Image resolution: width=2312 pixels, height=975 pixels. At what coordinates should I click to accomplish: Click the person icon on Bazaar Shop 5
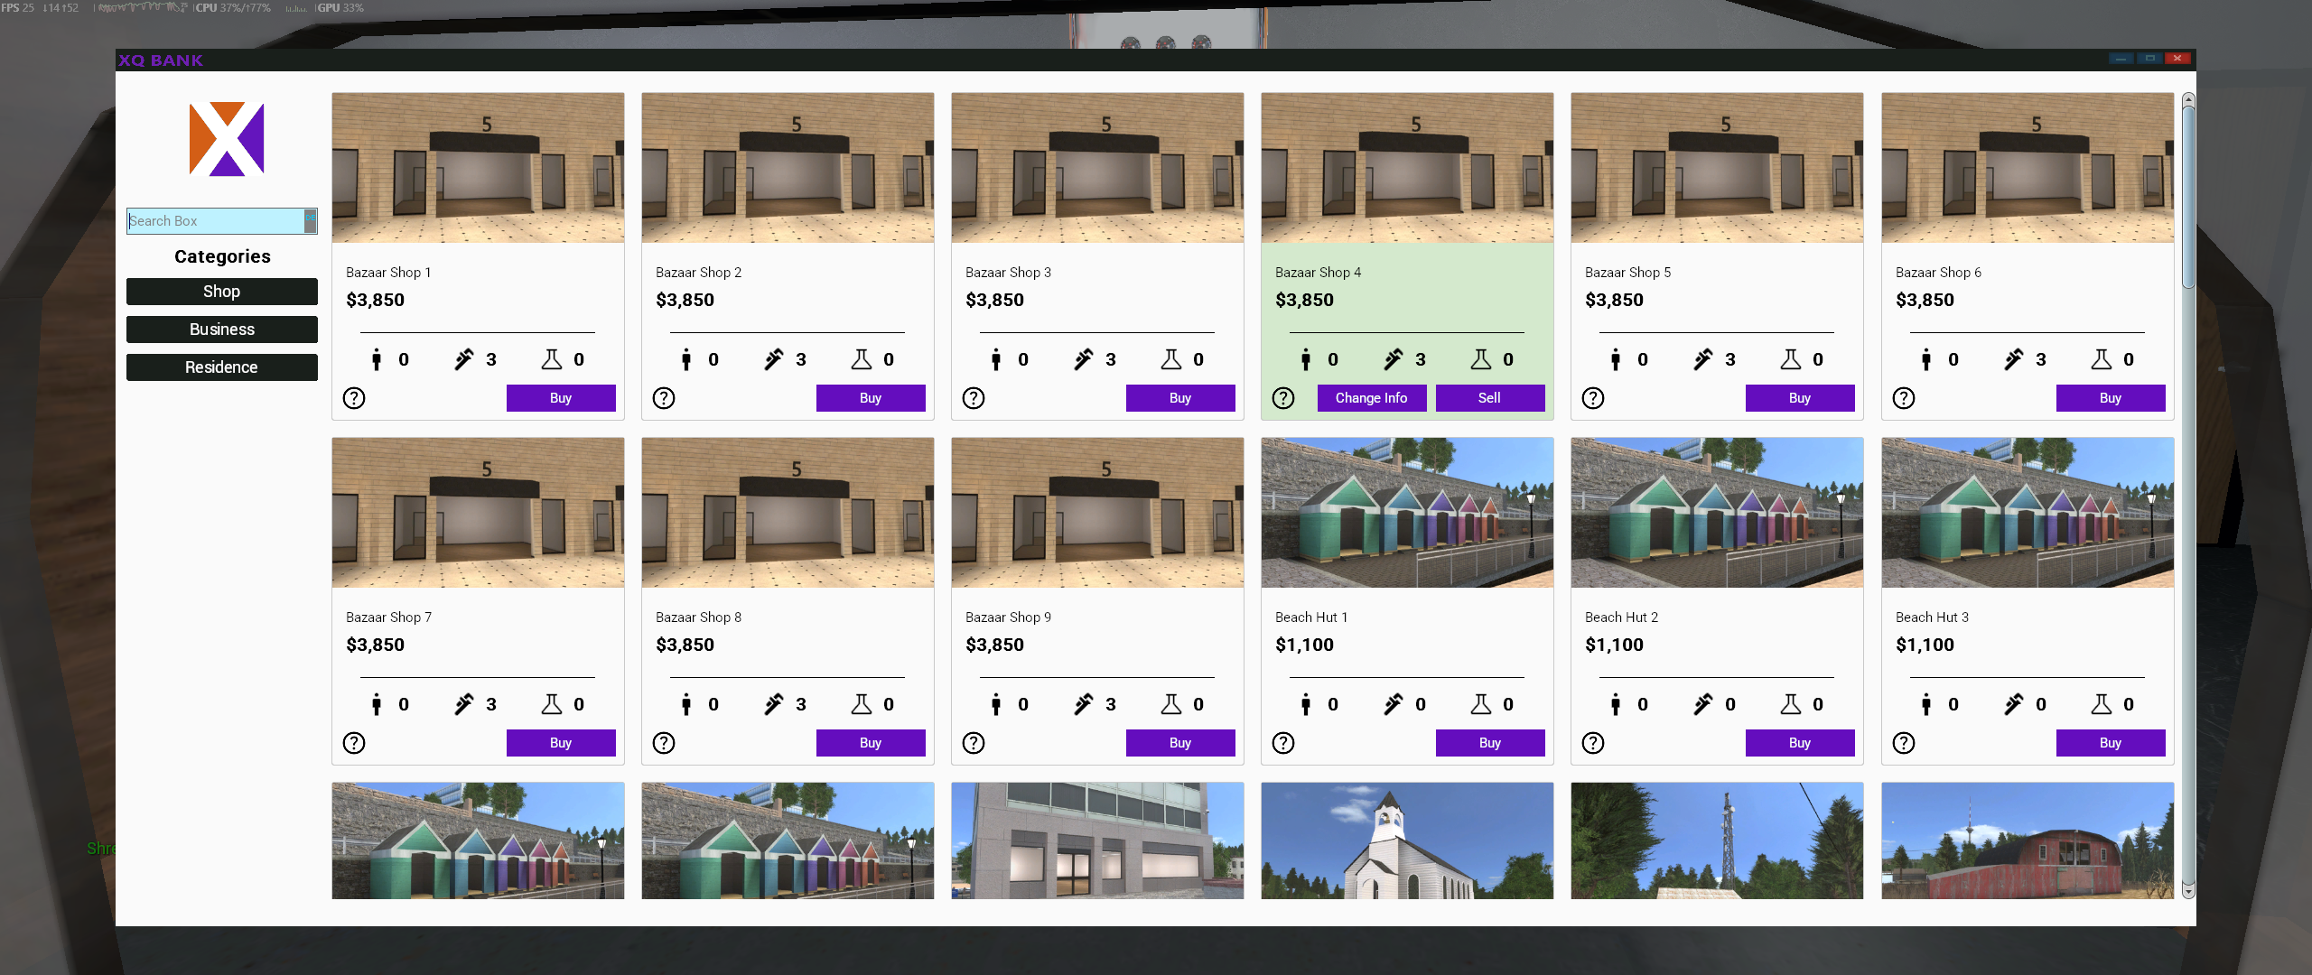(1616, 359)
